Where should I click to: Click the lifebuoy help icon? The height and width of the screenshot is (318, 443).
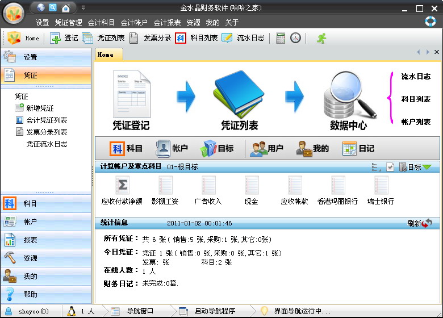tap(431, 21)
